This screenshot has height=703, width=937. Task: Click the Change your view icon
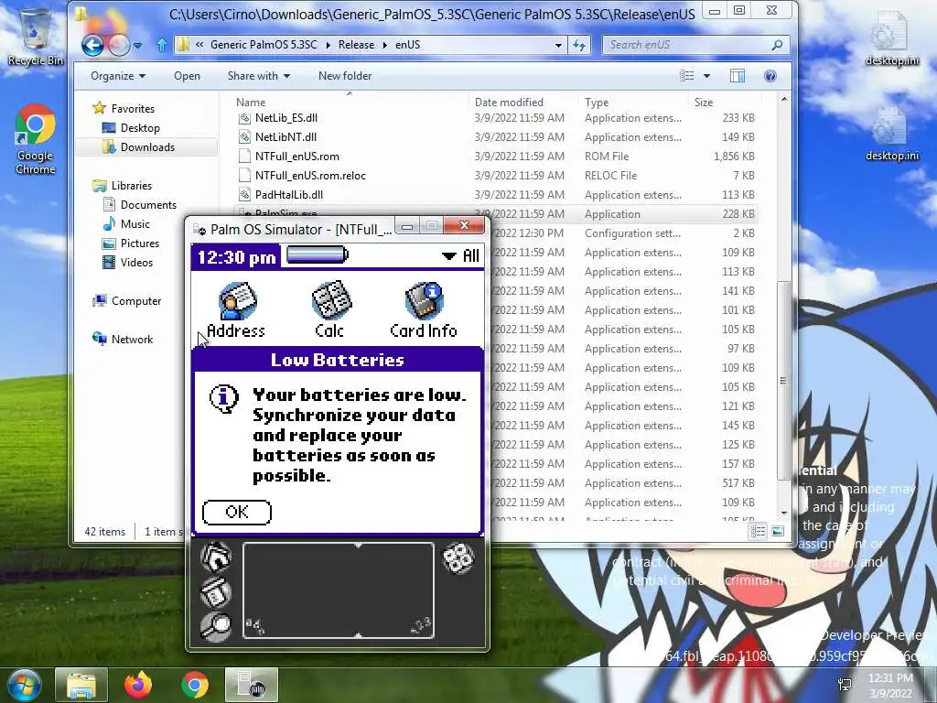coord(687,76)
